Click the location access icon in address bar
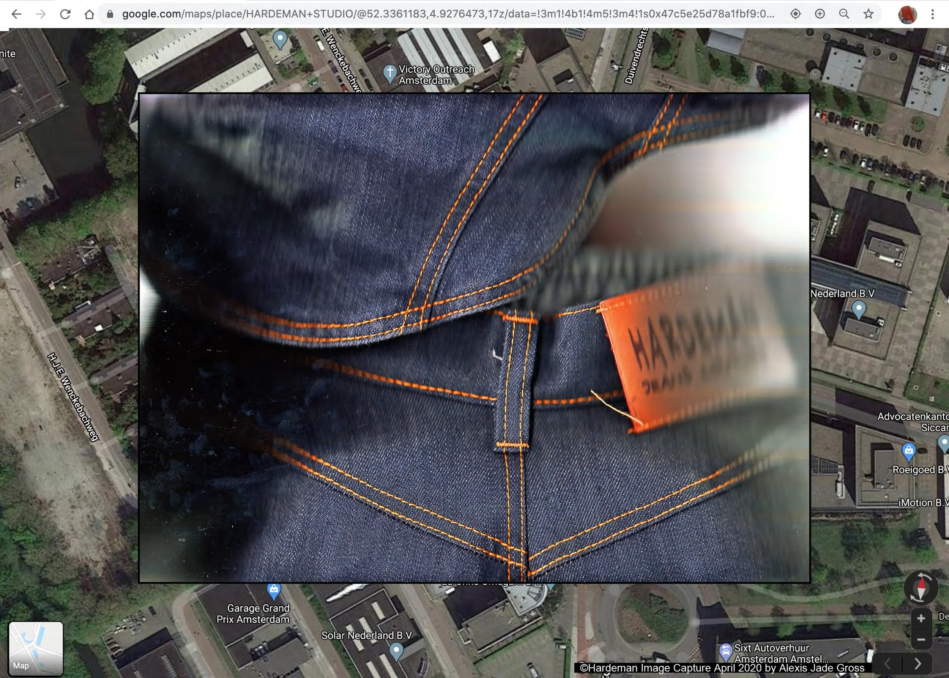The width and height of the screenshot is (949, 678). (x=795, y=14)
